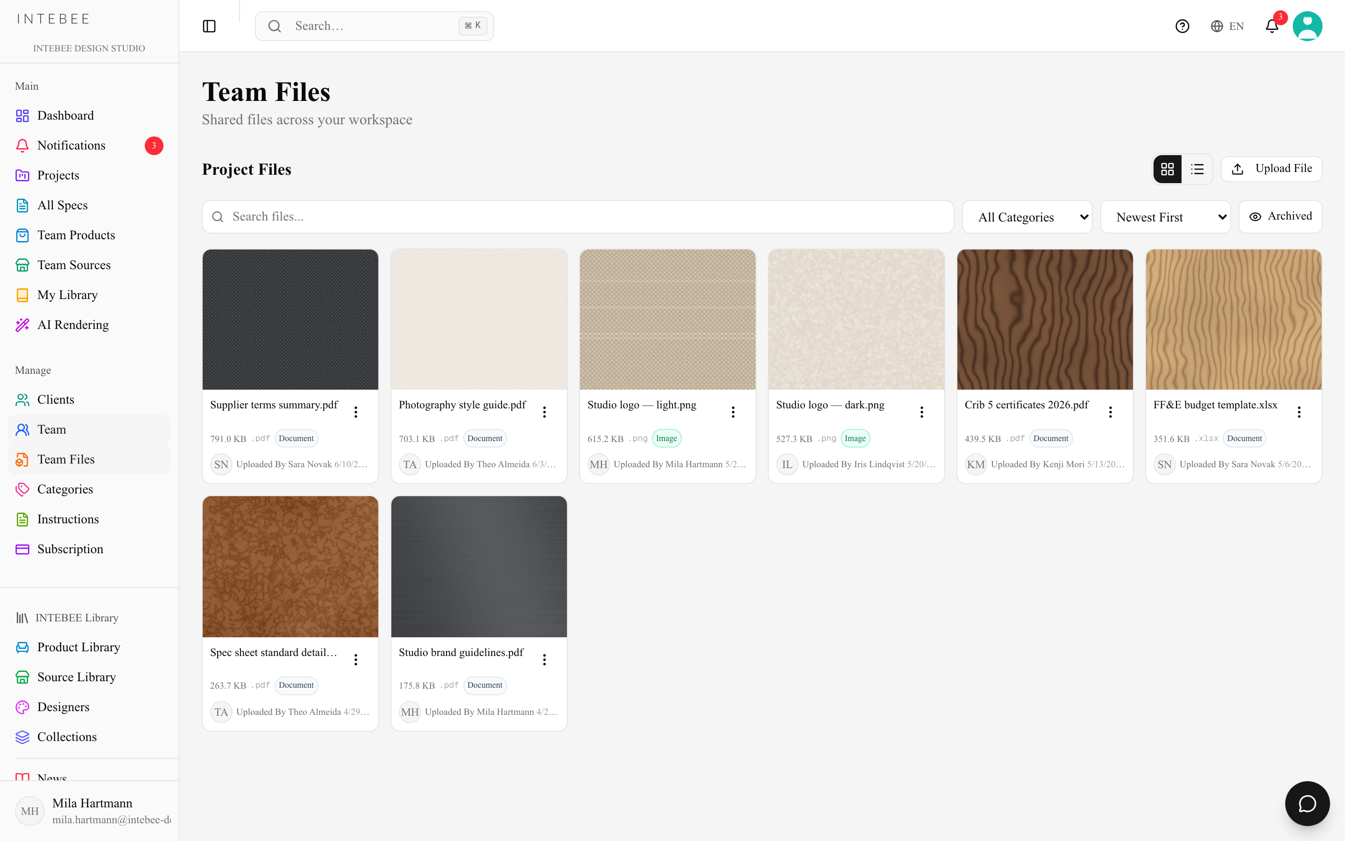The image size is (1345, 841).
Task: Click Photography style guide.pdf file name
Action: (x=462, y=405)
